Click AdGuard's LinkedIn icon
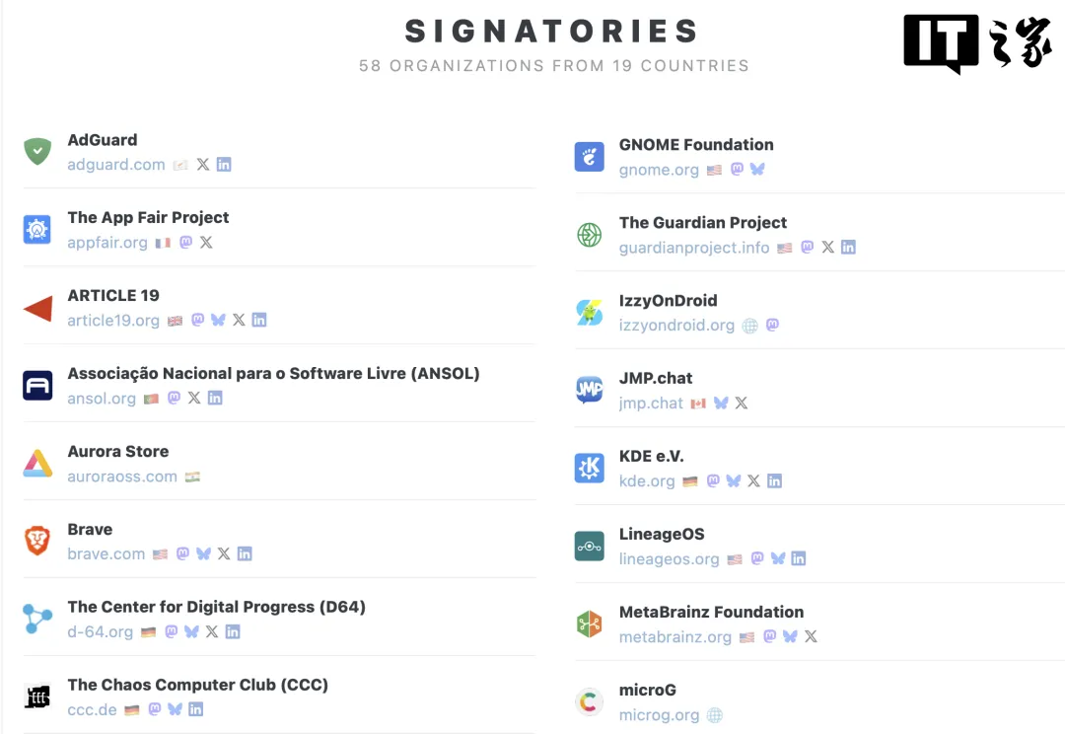 [x=224, y=165]
